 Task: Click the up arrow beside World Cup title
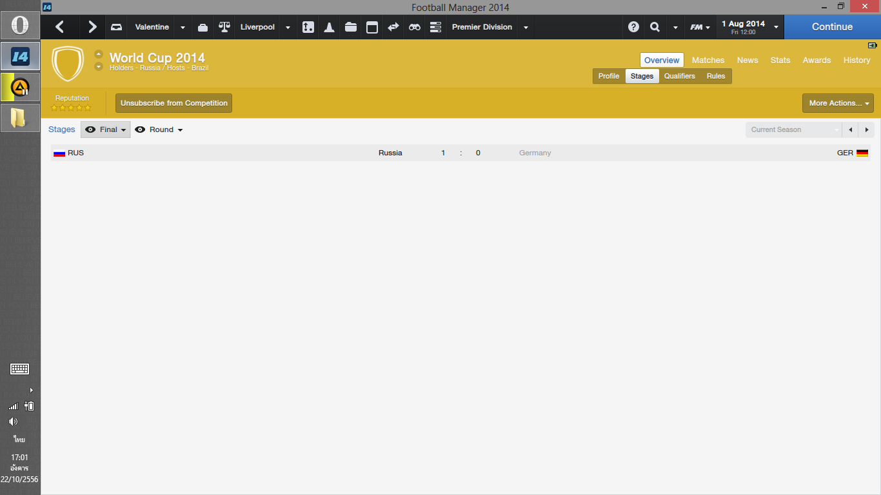click(x=99, y=54)
